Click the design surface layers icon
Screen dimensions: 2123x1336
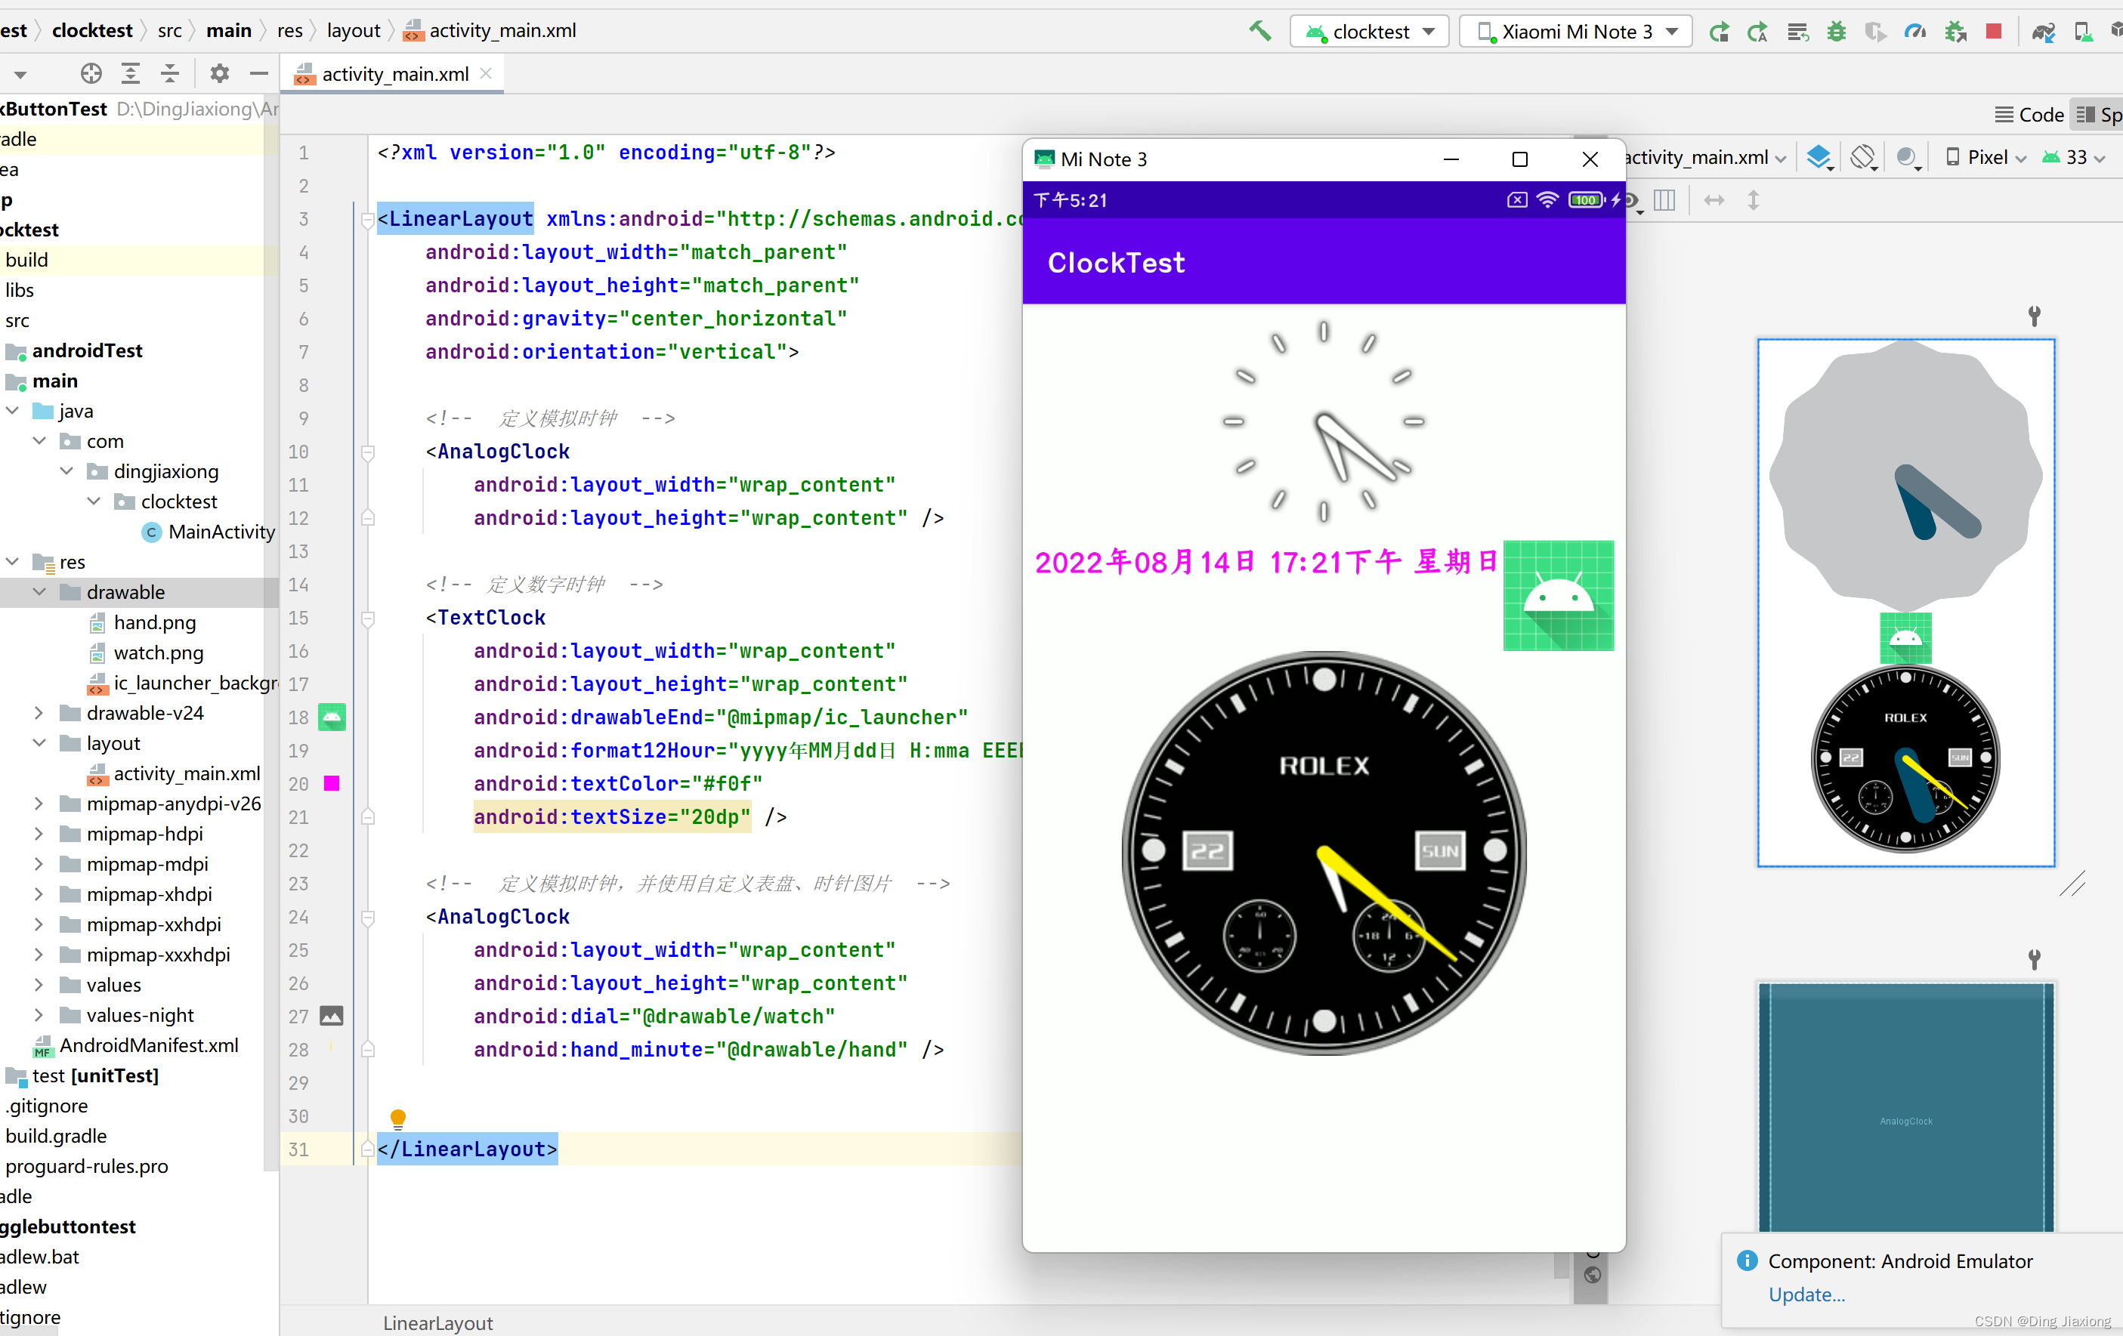[x=1819, y=157]
